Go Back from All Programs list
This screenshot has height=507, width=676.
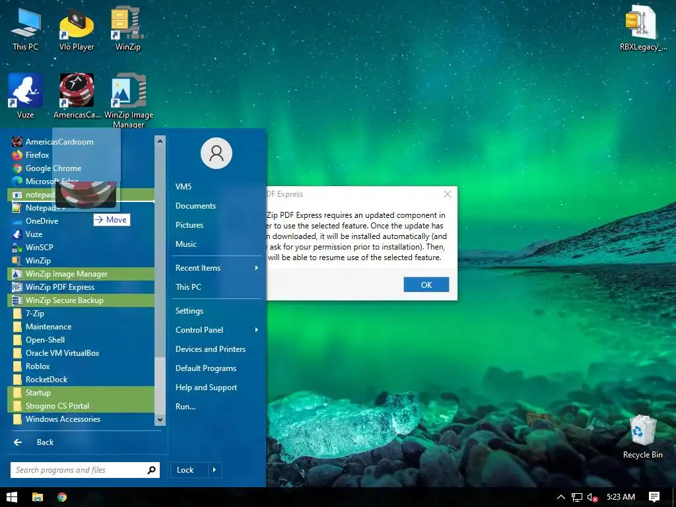click(x=85, y=442)
